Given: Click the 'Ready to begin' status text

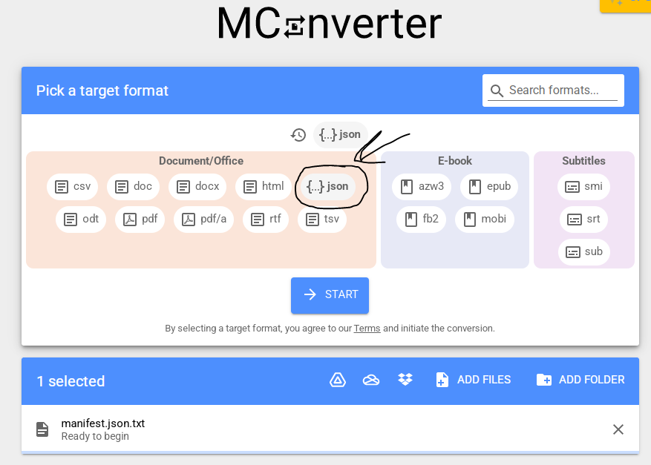Looking at the screenshot, I should tap(95, 436).
